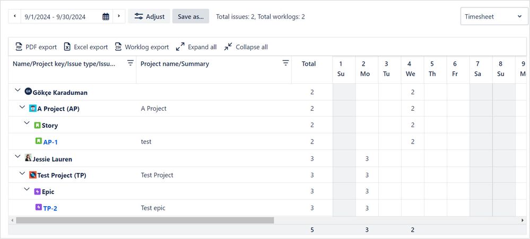
Task: Click the A Project (AP) project icon
Action: 33,108
